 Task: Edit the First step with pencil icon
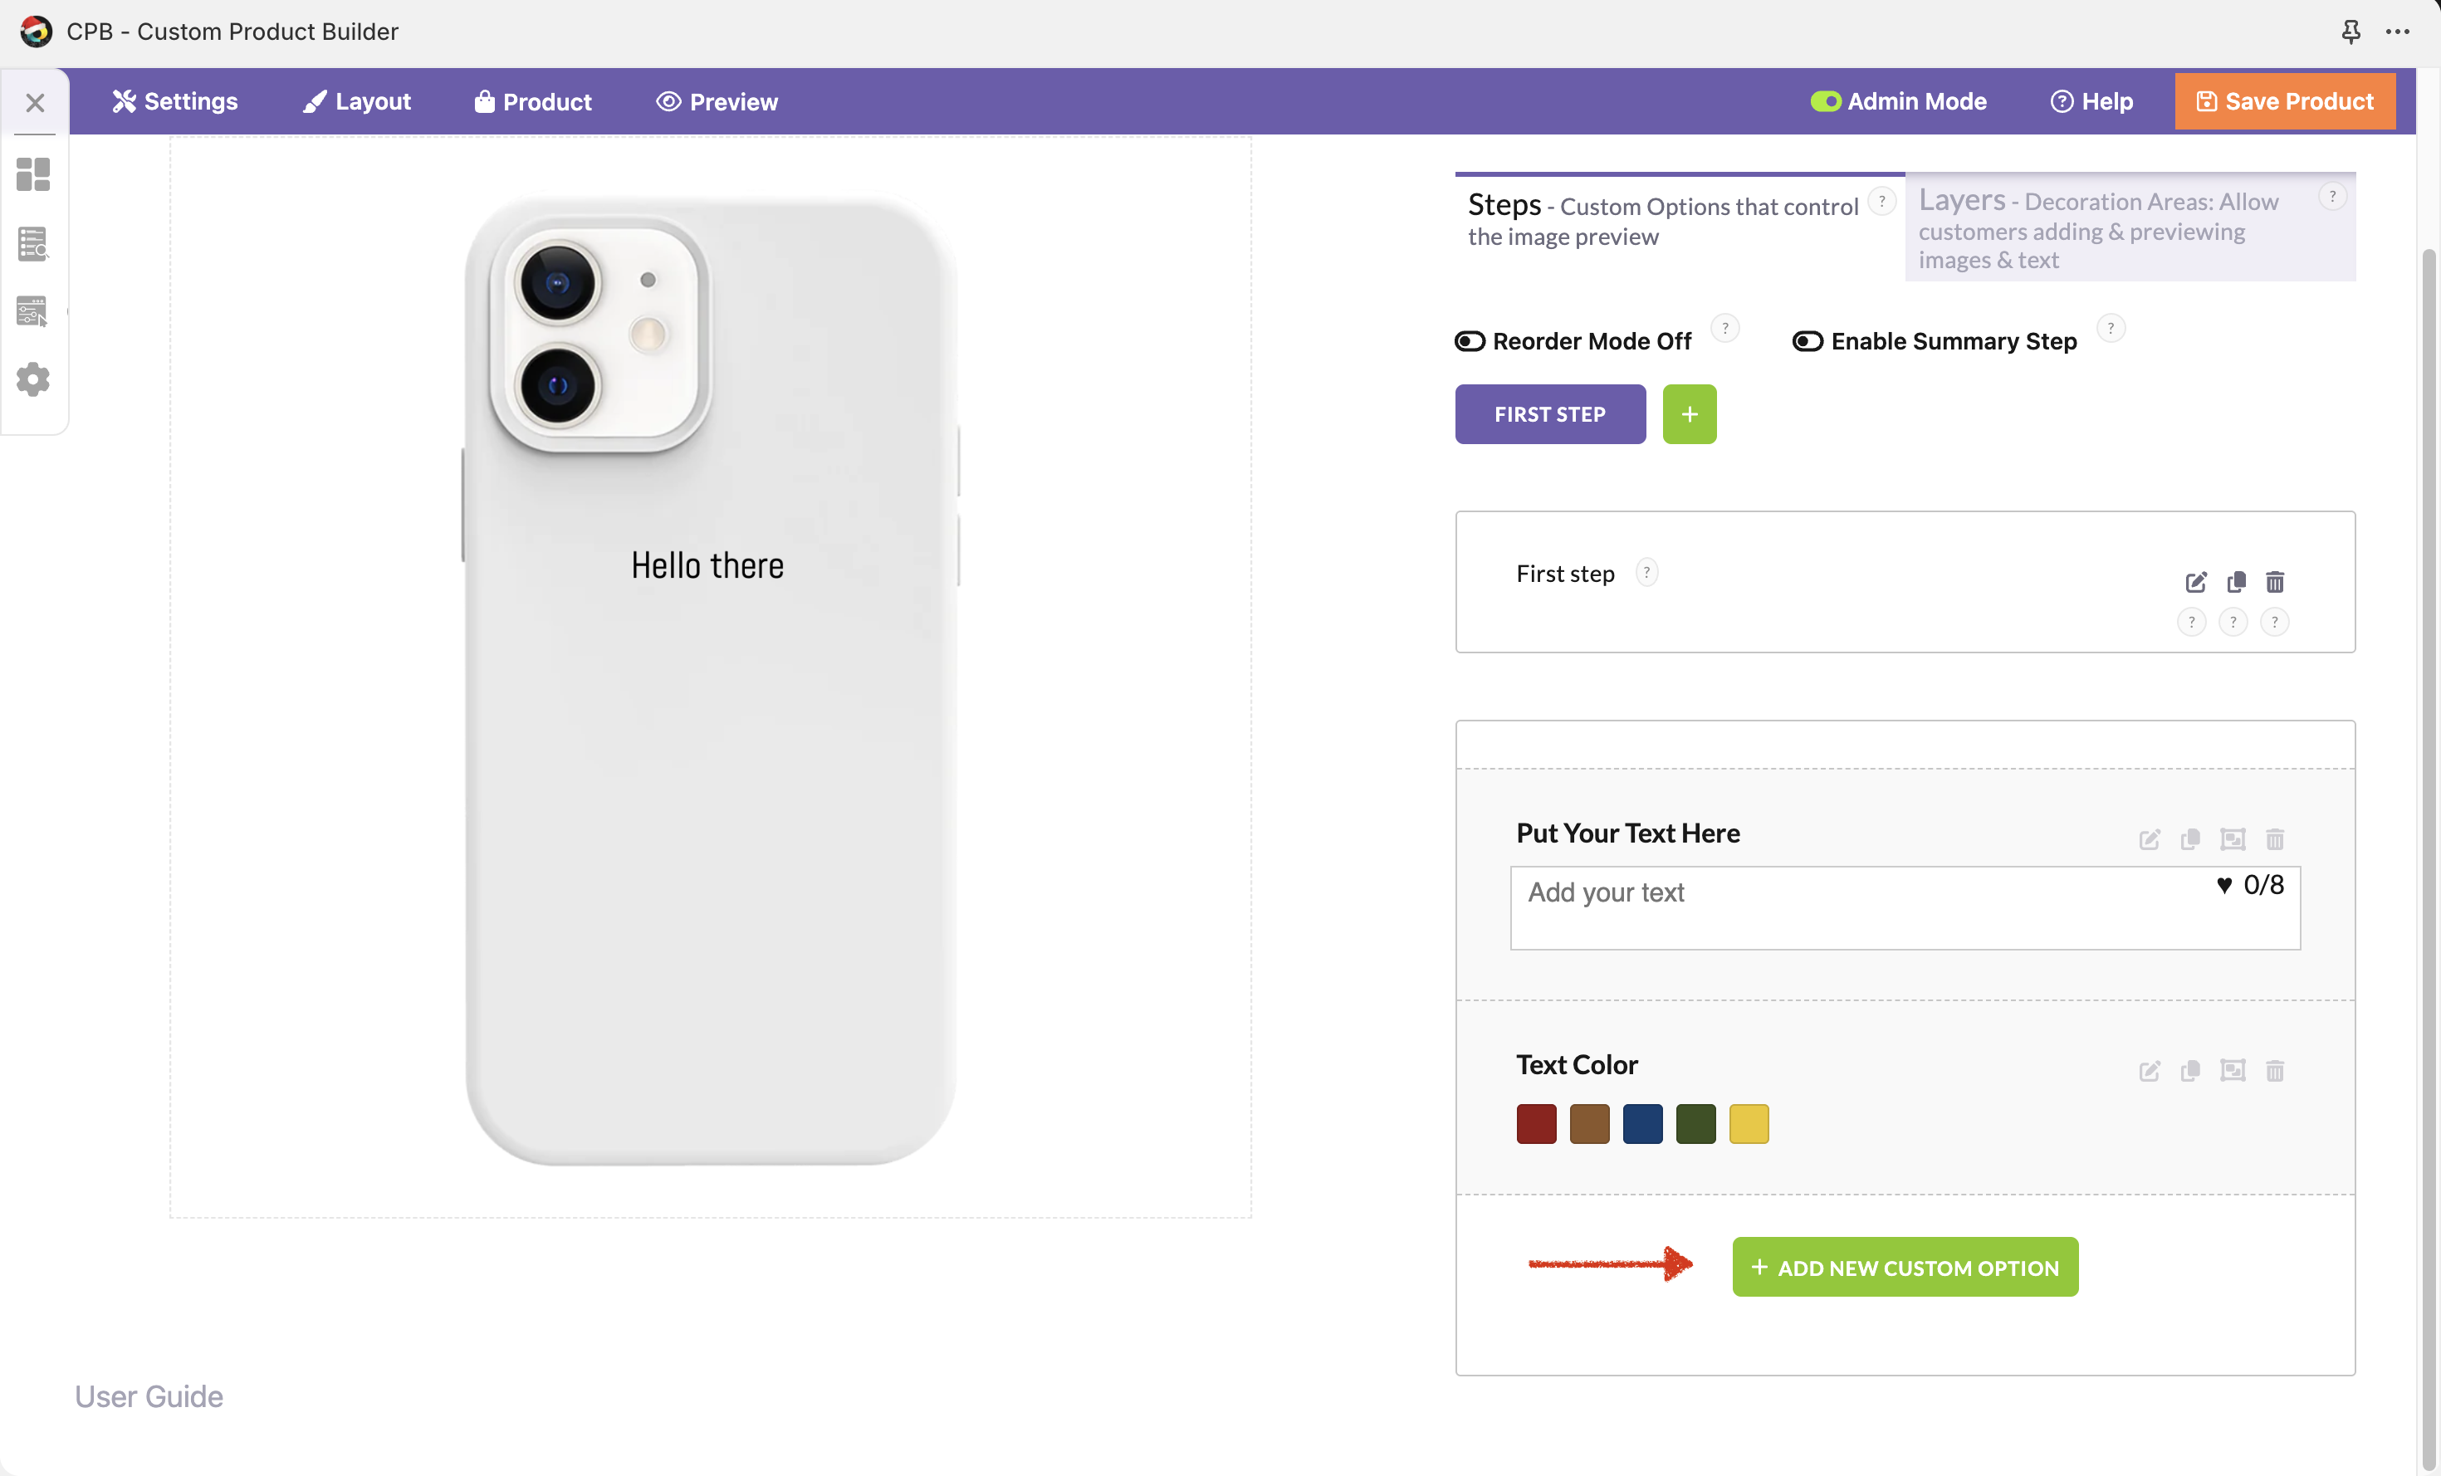[x=2195, y=581]
